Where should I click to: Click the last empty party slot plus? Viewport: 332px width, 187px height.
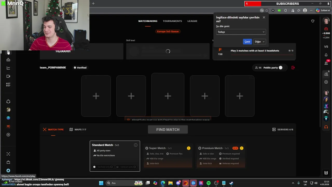pyautogui.click(x=240, y=96)
